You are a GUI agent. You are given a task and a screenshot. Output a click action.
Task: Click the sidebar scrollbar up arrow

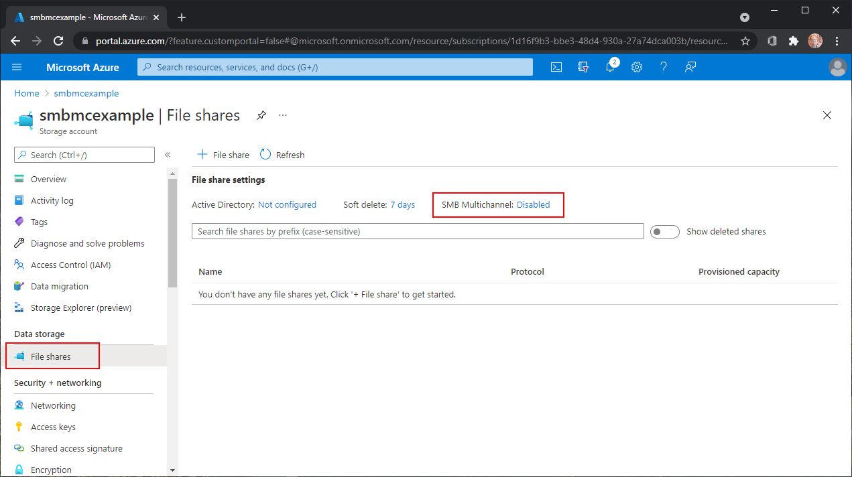coord(172,173)
